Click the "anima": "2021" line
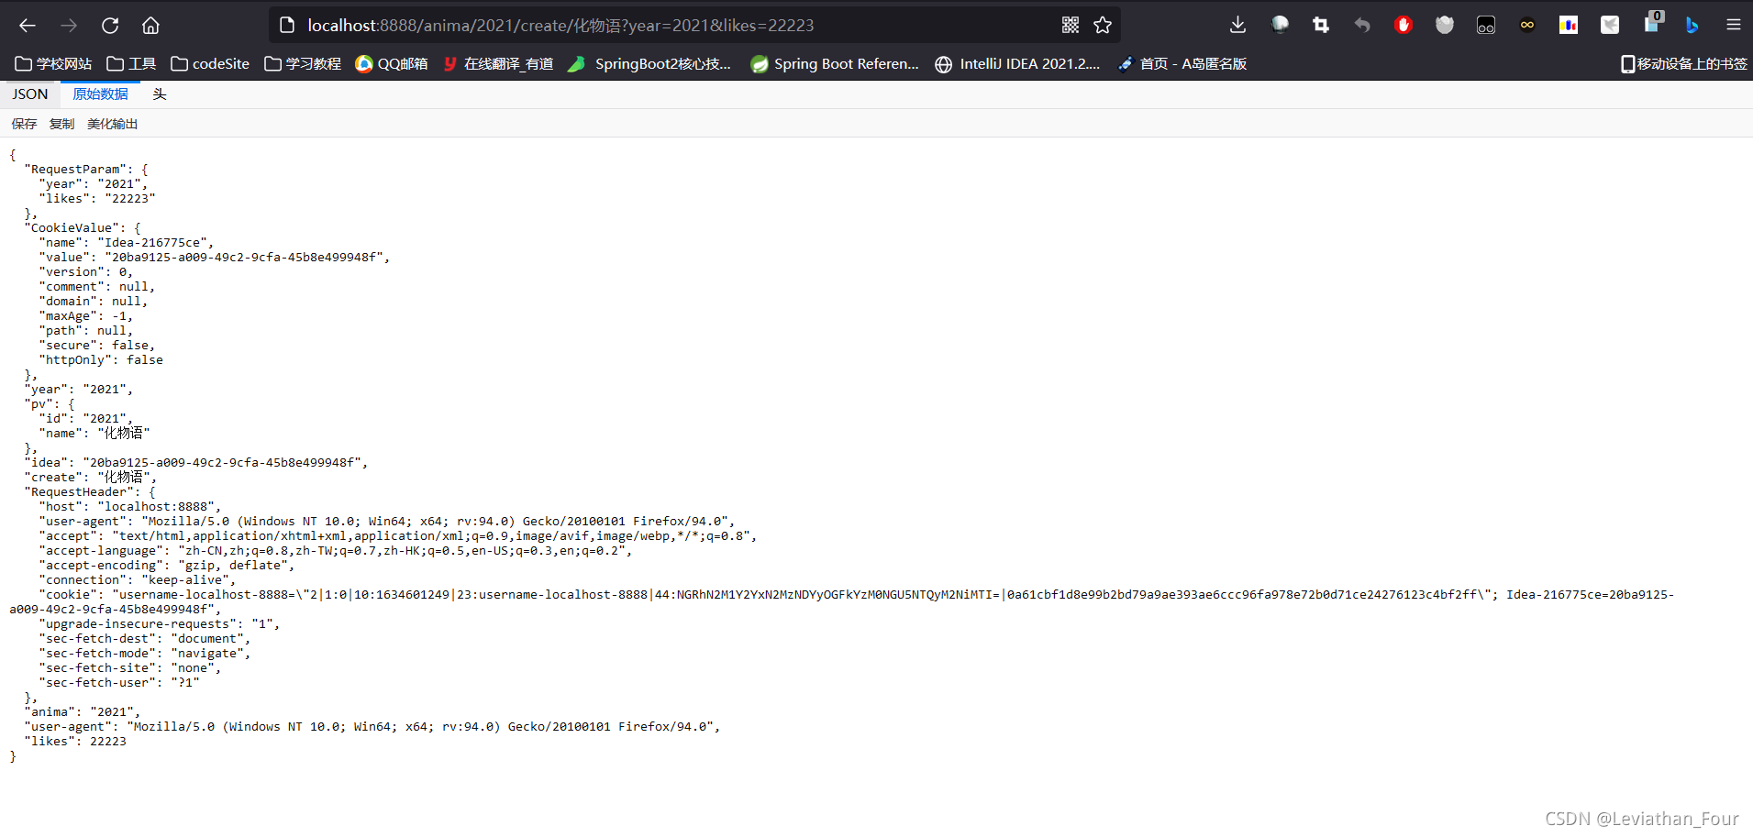This screenshot has width=1753, height=837. [83, 712]
